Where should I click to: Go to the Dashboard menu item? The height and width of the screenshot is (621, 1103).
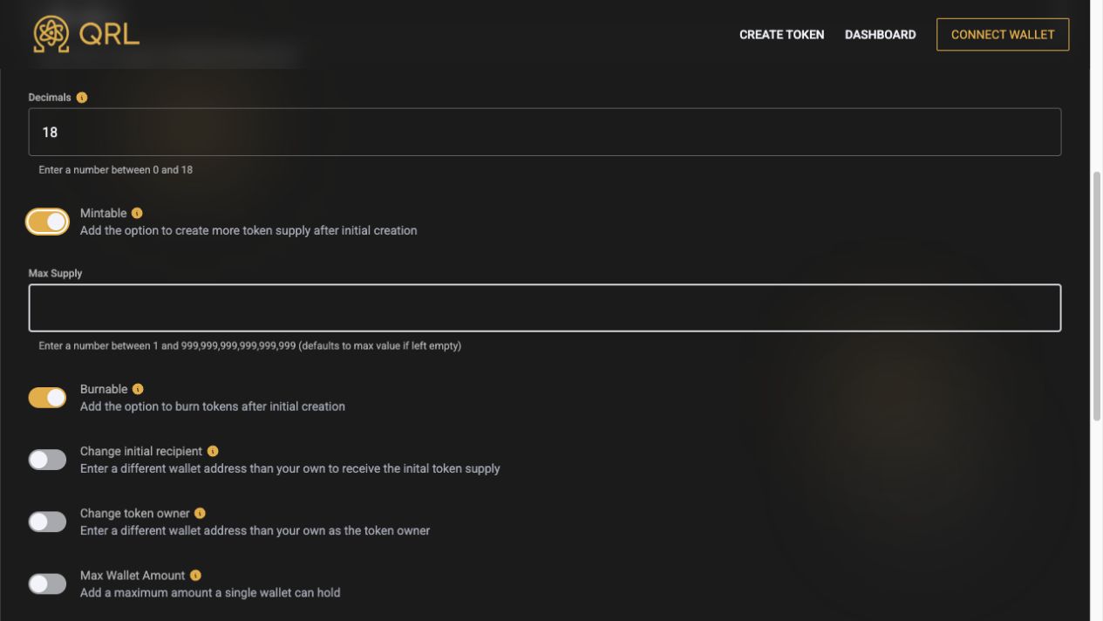(880, 35)
